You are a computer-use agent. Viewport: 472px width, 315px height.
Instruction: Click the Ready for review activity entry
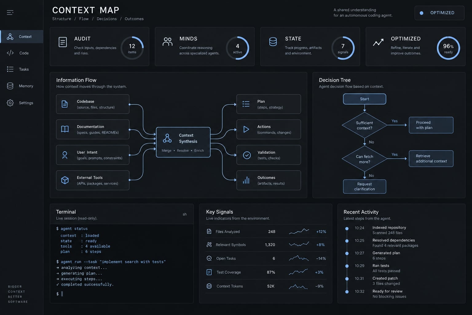[x=380, y=294]
